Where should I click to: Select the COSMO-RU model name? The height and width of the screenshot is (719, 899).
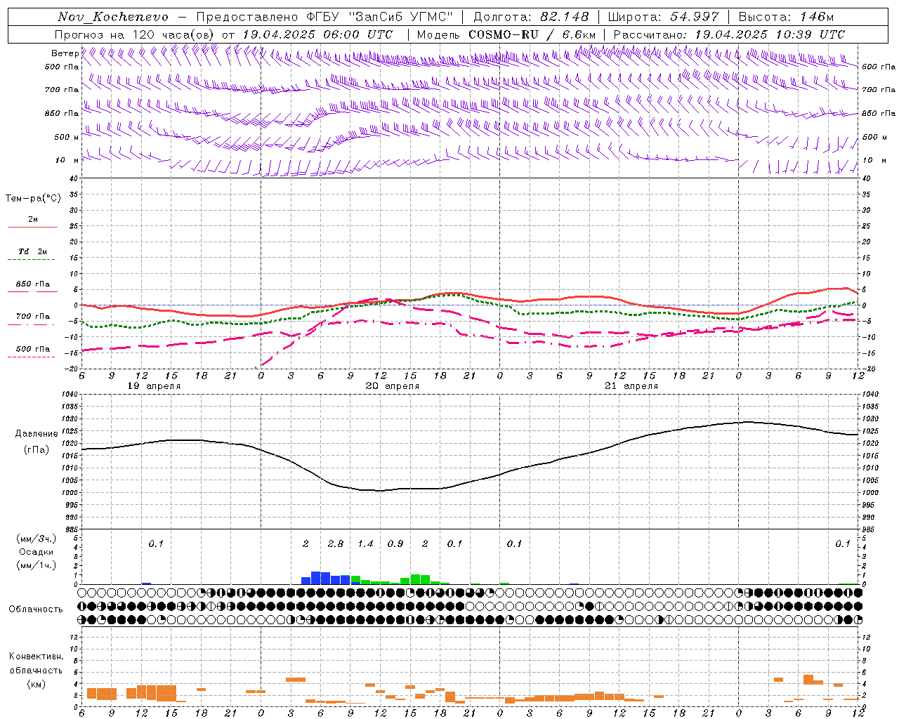tap(504, 34)
